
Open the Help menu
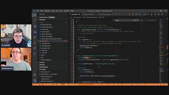72,11
